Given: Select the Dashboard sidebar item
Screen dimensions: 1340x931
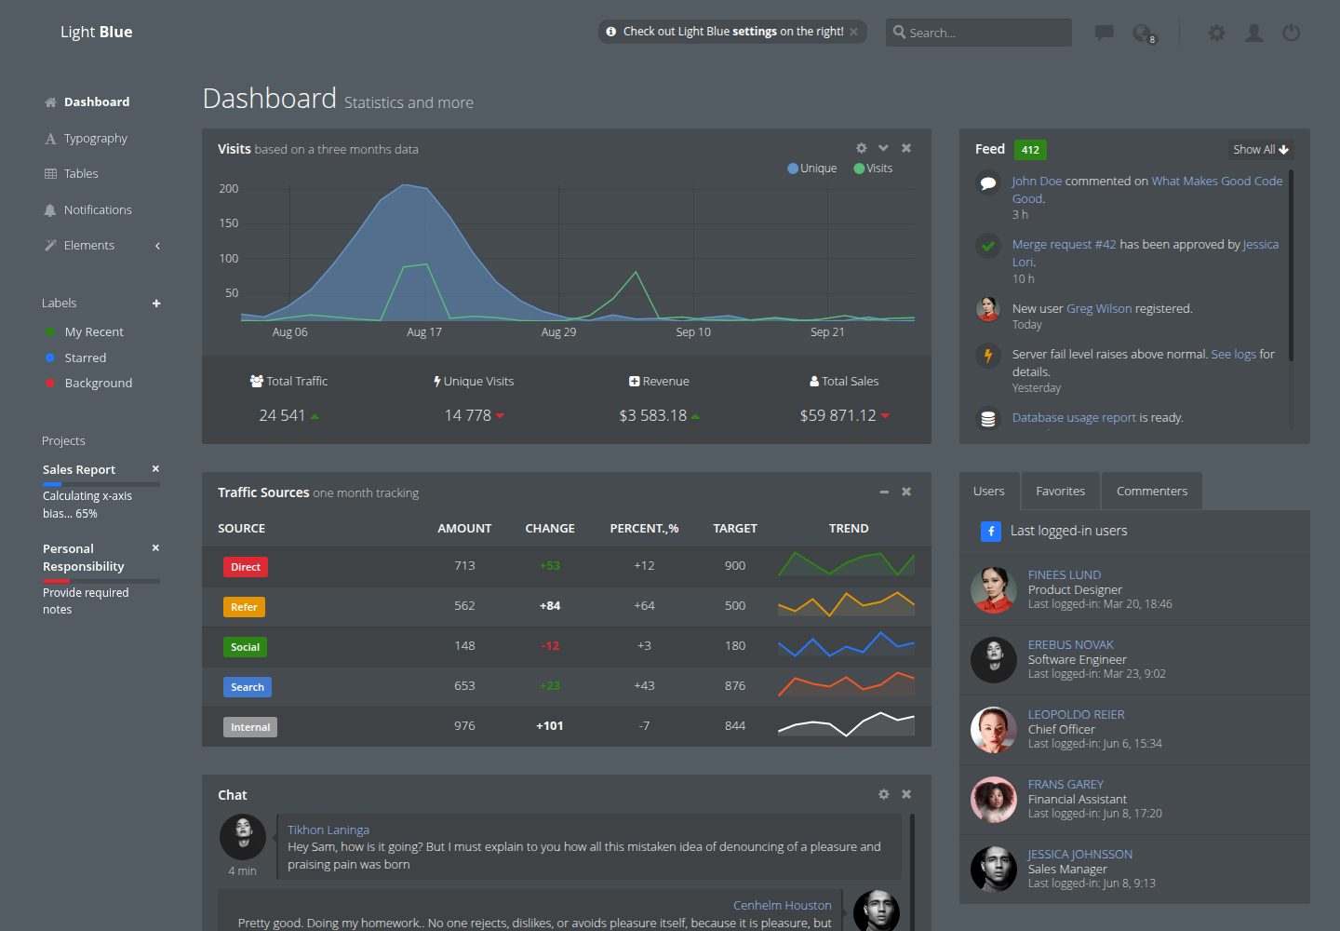Looking at the screenshot, I should (97, 102).
